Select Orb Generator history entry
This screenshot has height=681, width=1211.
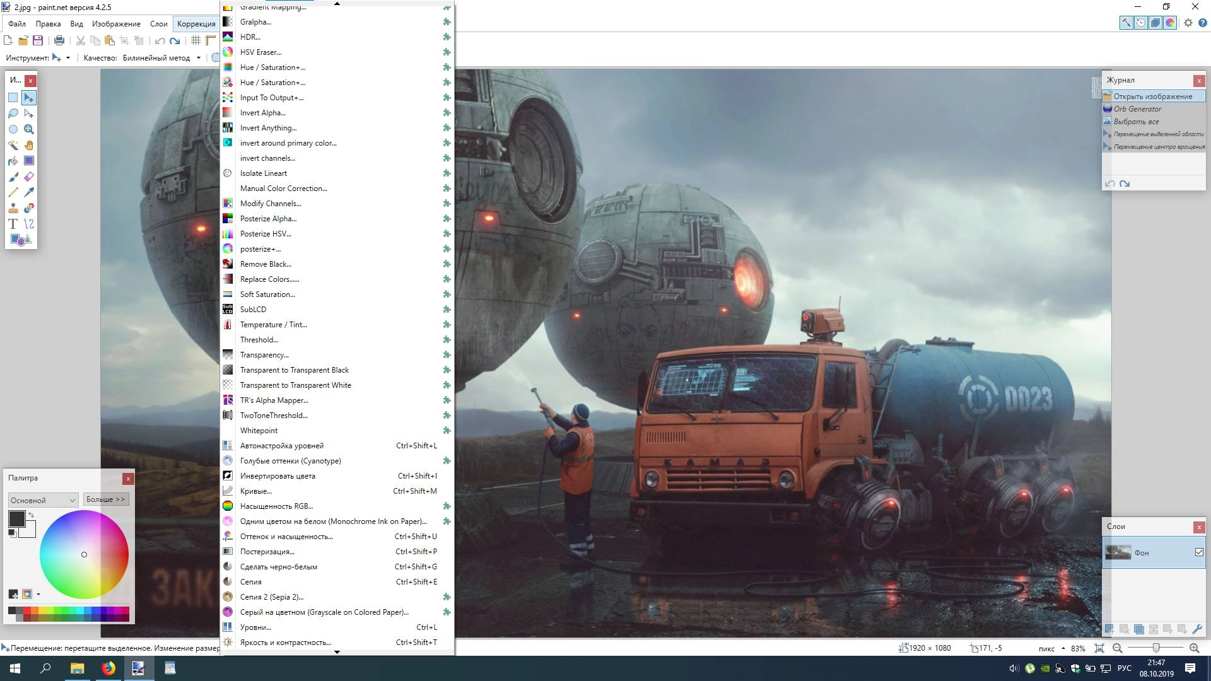coord(1154,109)
